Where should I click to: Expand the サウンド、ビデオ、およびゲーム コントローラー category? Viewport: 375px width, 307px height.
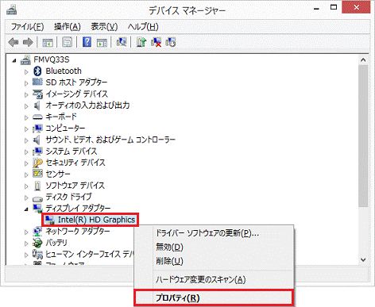click(26, 140)
